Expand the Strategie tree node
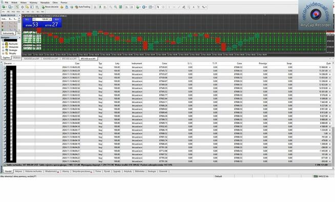The height and width of the screenshot is (202, 335). pyautogui.click(x=3, y=50)
